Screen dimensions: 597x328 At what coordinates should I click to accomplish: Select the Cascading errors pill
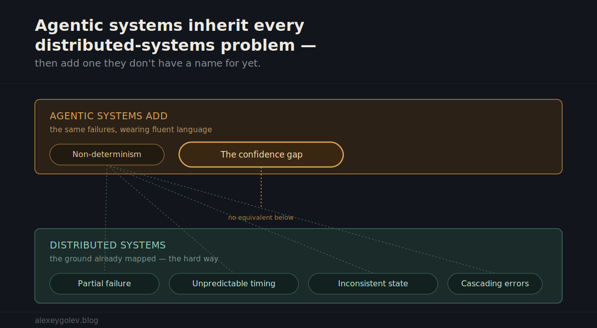click(x=495, y=284)
